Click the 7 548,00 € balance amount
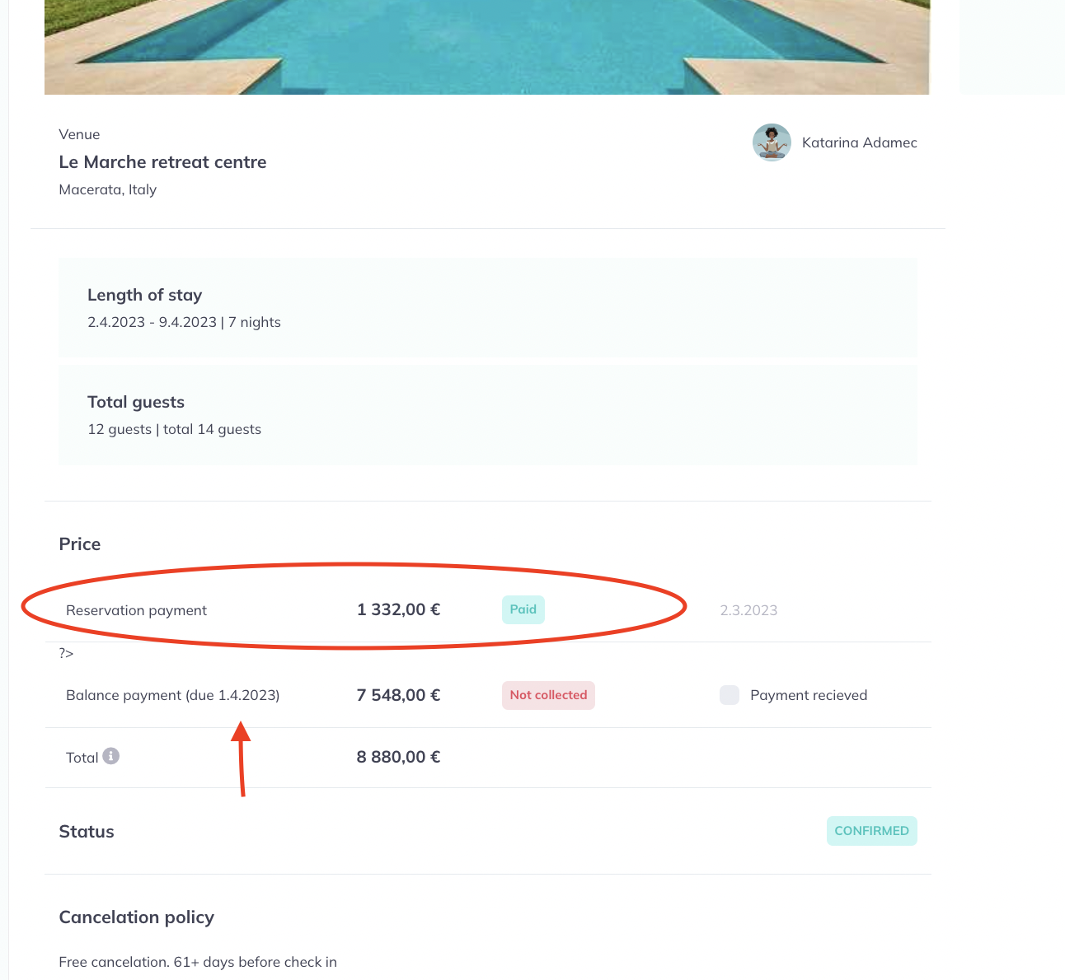Viewport: 1065px width, 980px height. [x=398, y=695]
